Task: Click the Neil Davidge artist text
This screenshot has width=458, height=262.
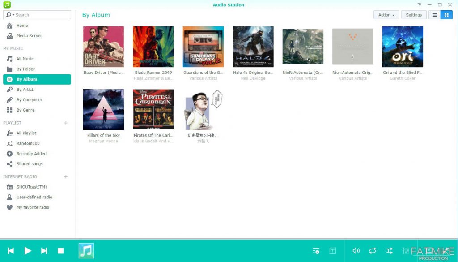Action: coord(253,78)
